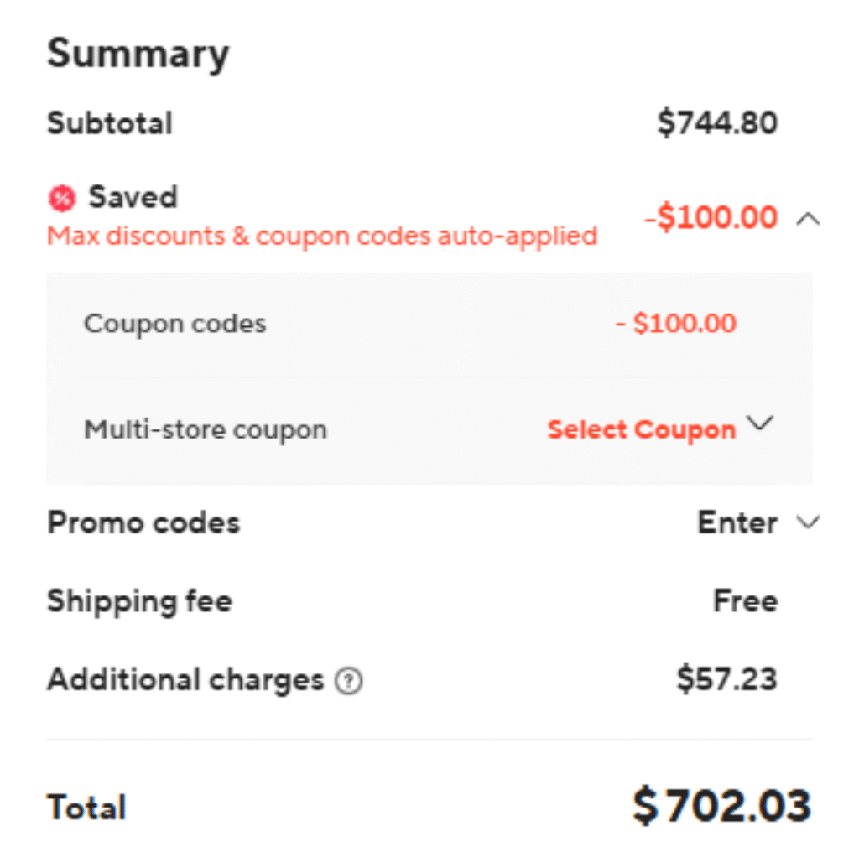Click the Free shipping fee value
This screenshot has height=847, width=859.
[x=745, y=601]
